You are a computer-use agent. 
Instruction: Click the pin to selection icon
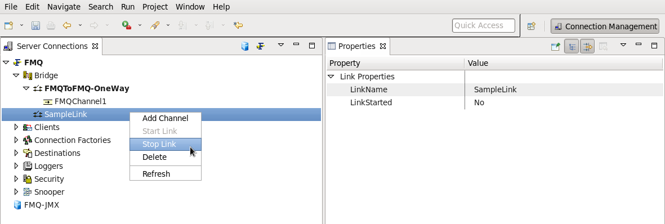click(x=556, y=46)
